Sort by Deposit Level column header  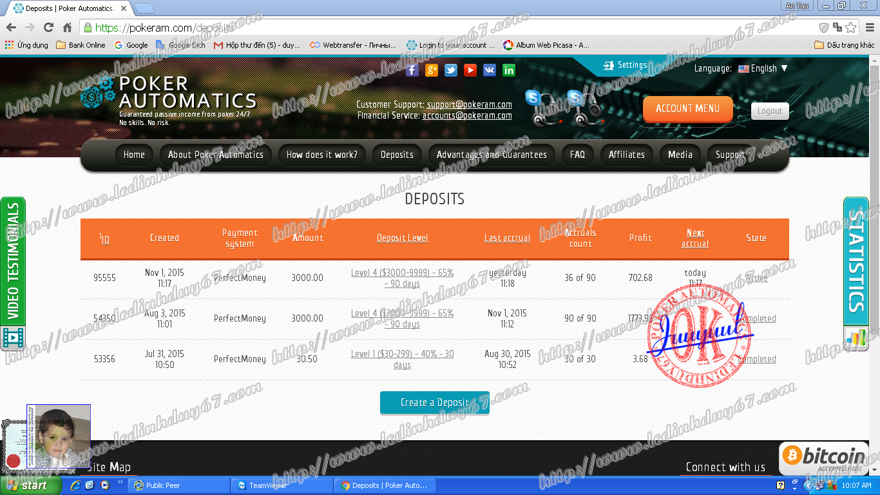402,238
